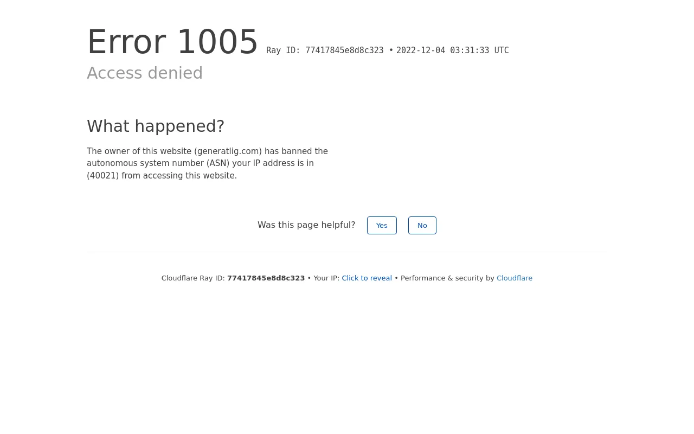This screenshot has width=694, height=434.
Task: Click the Performance & security by text
Action: pyautogui.click(x=447, y=278)
